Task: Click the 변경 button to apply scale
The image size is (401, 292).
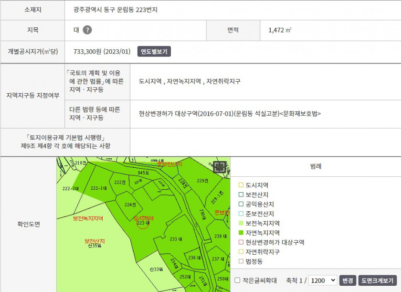Action: click(x=348, y=281)
